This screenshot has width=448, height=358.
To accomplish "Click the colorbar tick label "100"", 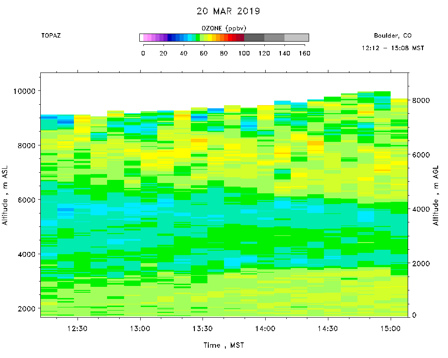I will pyautogui.click(x=244, y=53).
